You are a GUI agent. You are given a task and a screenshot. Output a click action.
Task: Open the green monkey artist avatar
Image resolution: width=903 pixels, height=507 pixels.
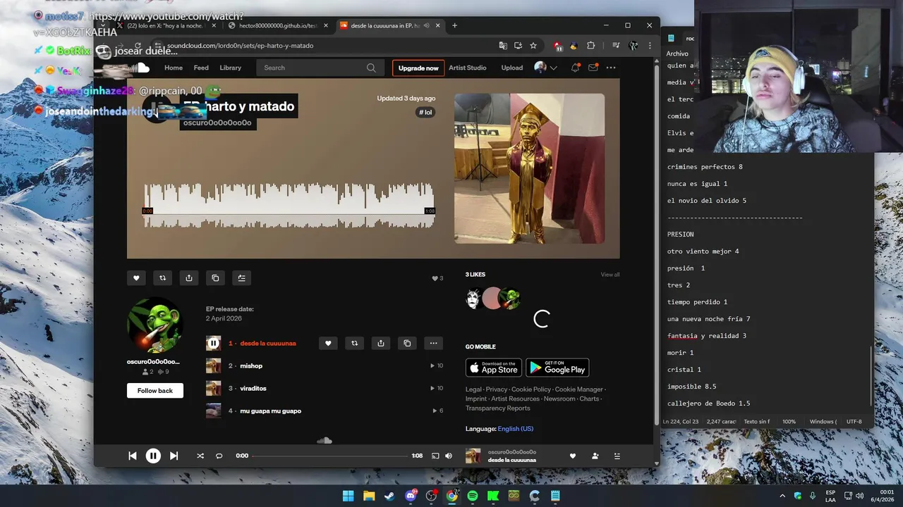coord(154,325)
